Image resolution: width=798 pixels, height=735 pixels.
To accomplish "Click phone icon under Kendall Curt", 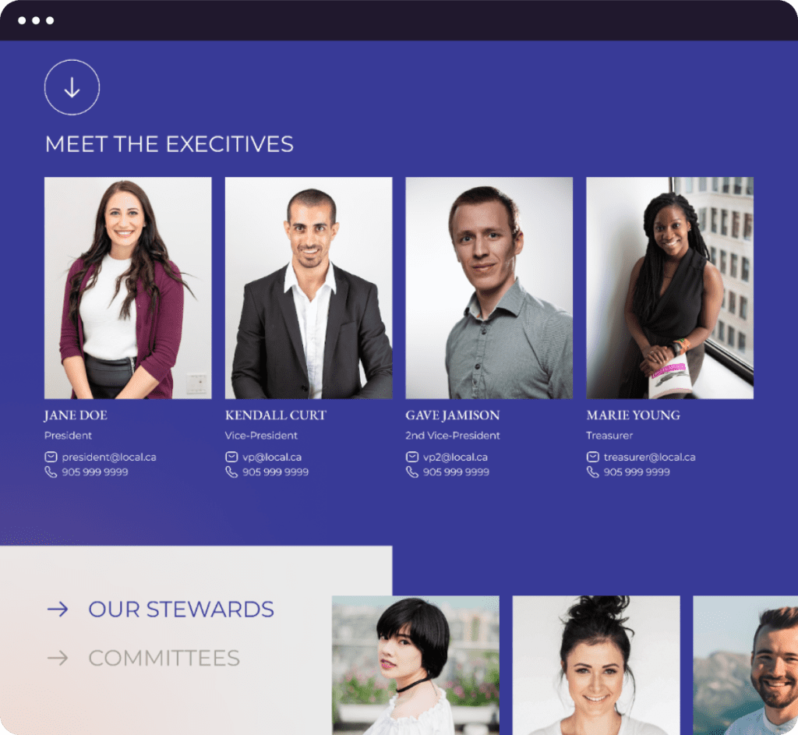I will click(231, 472).
